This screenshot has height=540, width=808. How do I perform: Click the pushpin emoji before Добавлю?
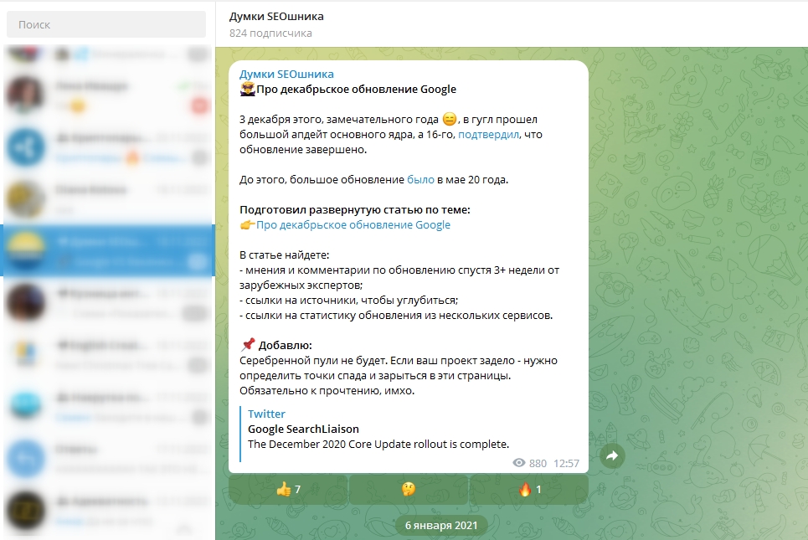pyautogui.click(x=248, y=345)
